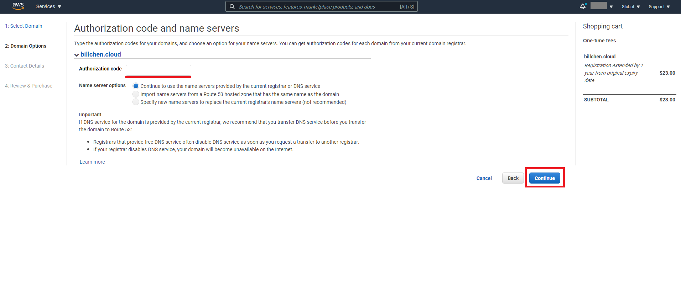Cancel the domain transfer

pyautogui.click(x=484, y=178)
